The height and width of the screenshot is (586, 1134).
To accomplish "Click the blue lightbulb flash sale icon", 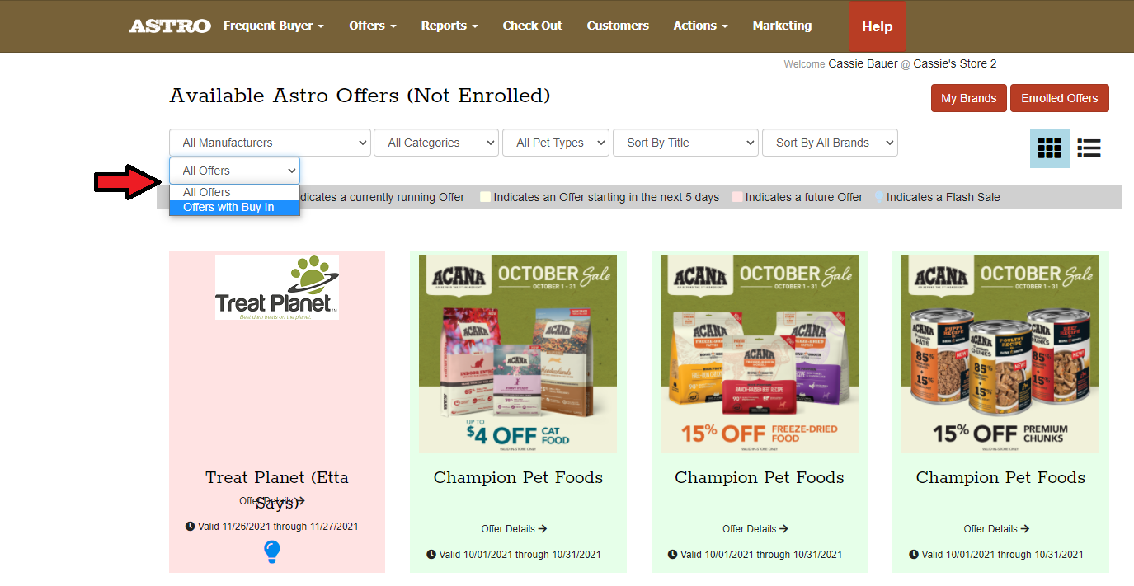I will pos(271,551).
